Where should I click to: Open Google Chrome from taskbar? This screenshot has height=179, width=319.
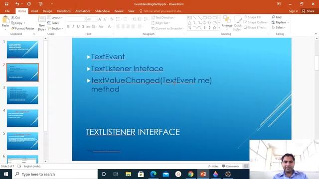[x=190, y=174]
